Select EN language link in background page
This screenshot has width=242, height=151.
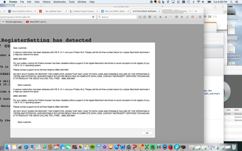point(215,17)
